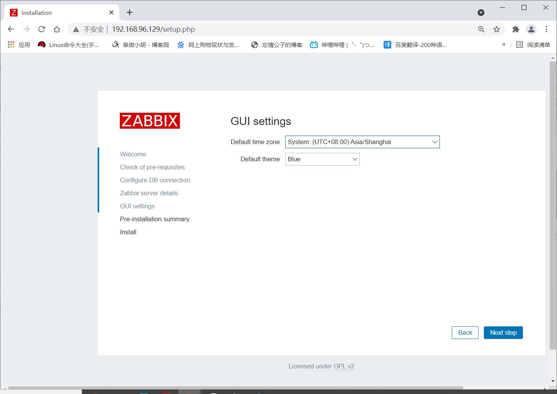The width and height of the screenshot is (557, 394).
Task: Show more bookmarks via chevron
Action: point(503,45)
